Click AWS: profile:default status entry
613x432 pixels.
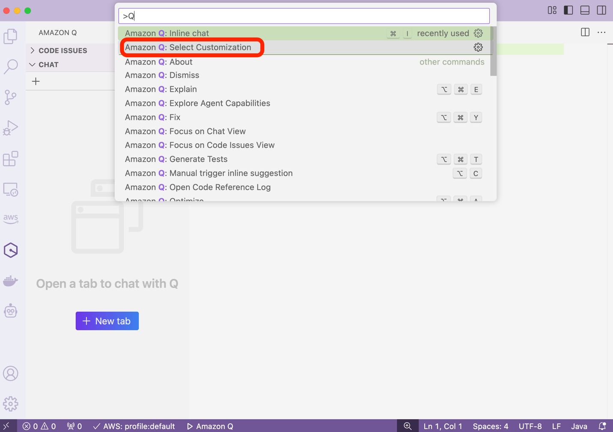(x=134, y=426)
